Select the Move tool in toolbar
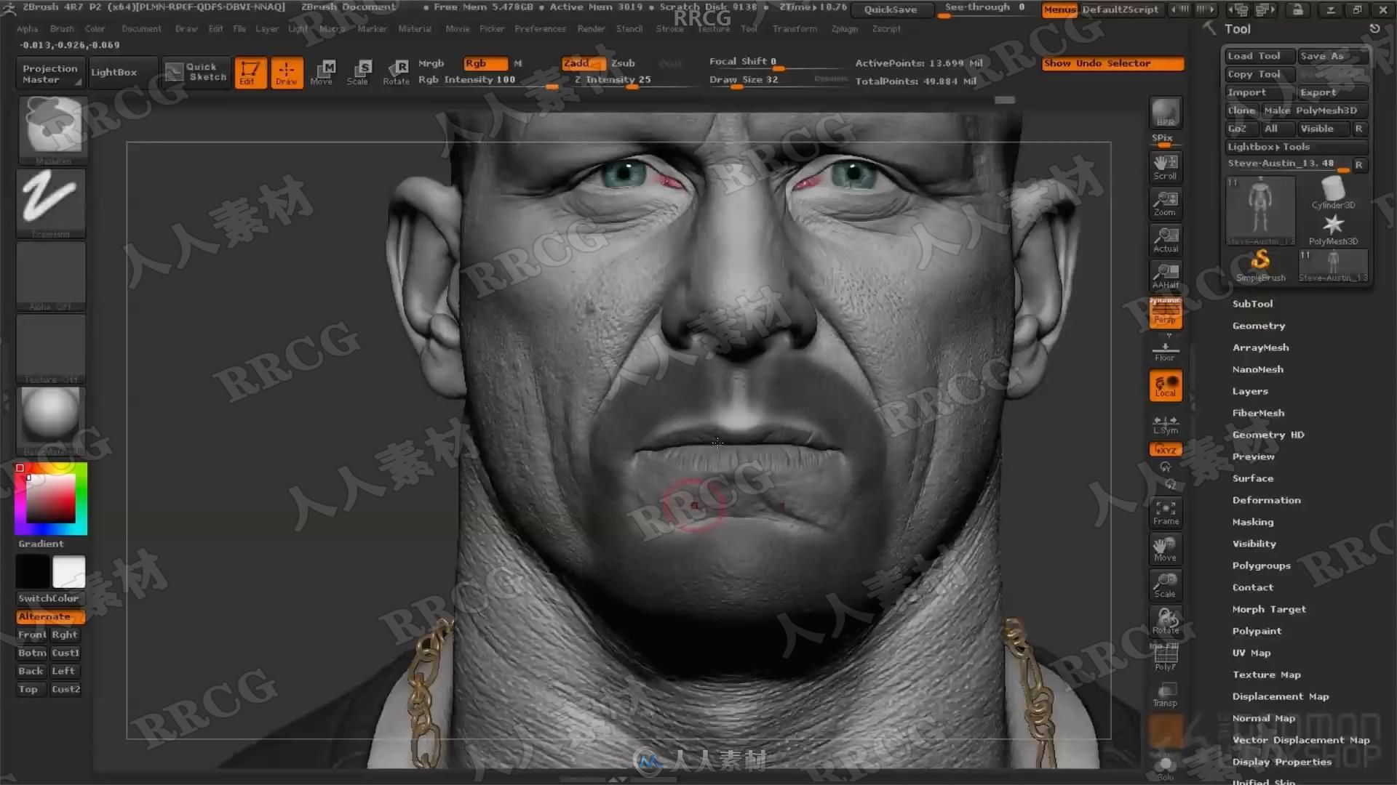 click(x=322, y=71)
